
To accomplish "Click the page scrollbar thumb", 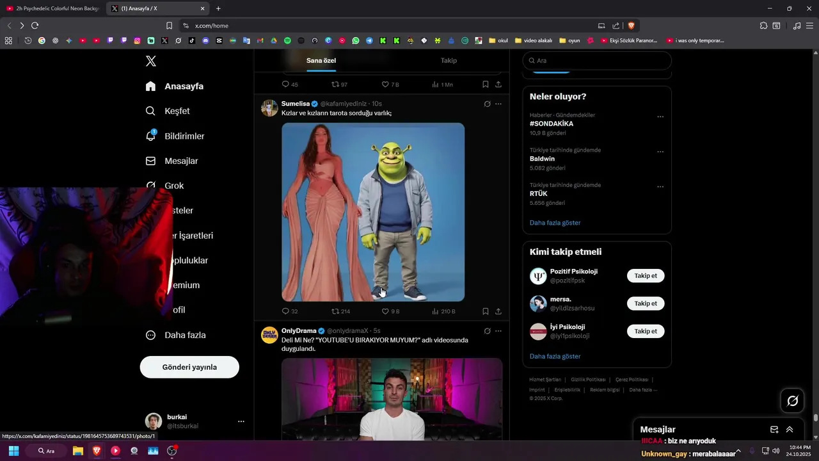I will coord(815,418).
